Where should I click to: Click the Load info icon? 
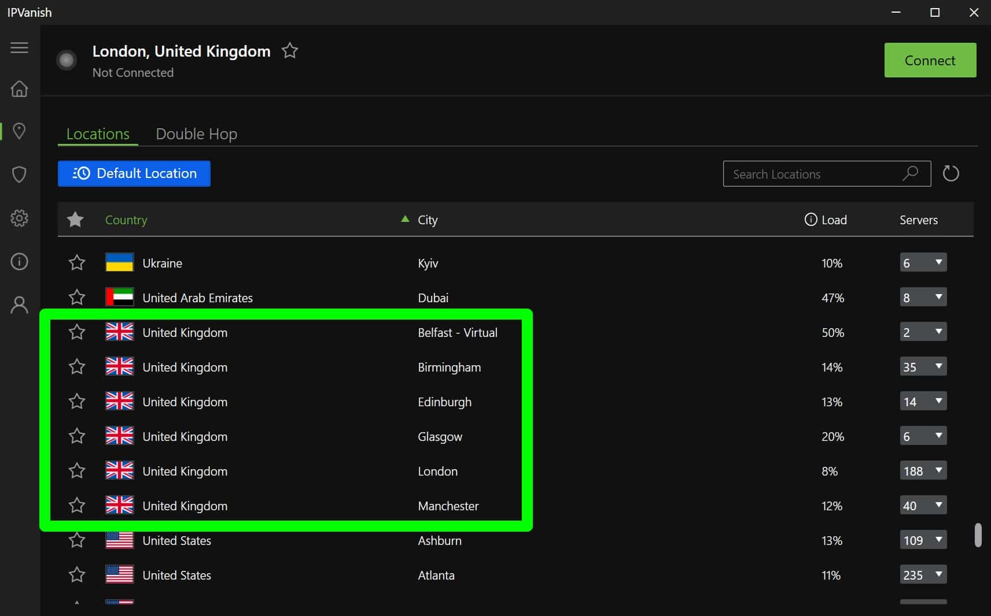point(811,220)
